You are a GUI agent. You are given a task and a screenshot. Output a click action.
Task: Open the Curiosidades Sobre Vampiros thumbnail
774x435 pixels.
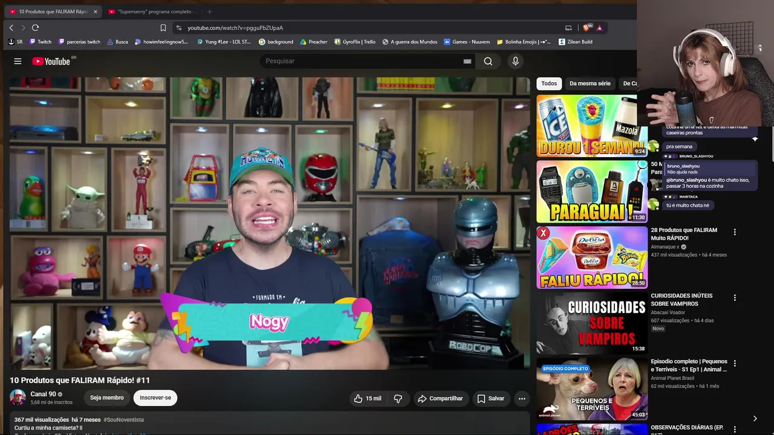click(591, 323)
